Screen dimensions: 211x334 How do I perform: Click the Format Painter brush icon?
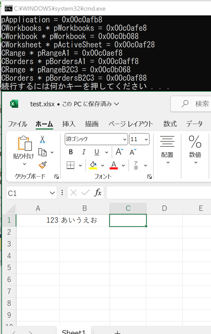[43, 165]
